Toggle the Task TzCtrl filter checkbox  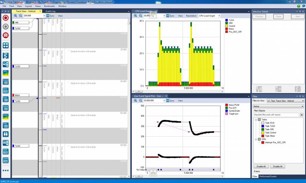click(263, 126)
